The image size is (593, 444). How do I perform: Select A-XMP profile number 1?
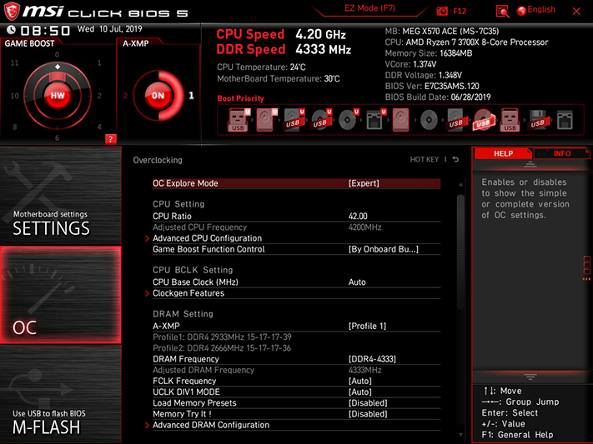[x=191, y=96]
